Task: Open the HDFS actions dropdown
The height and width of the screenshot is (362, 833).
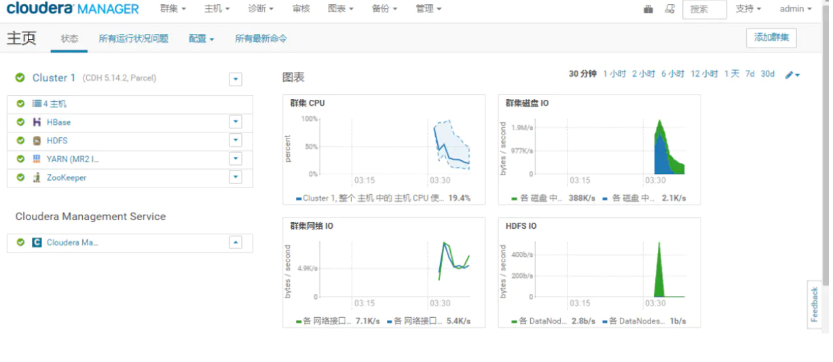Action: tap(236, 141)
